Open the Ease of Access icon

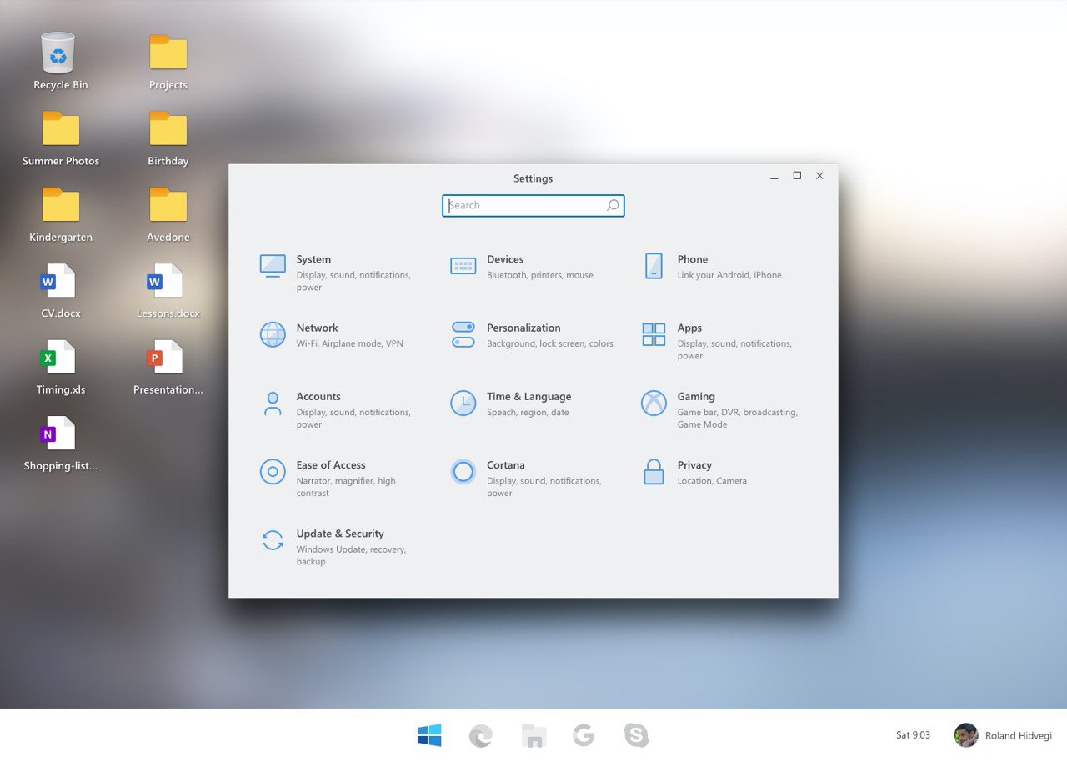pyautogui.click(x=273, y=472)
